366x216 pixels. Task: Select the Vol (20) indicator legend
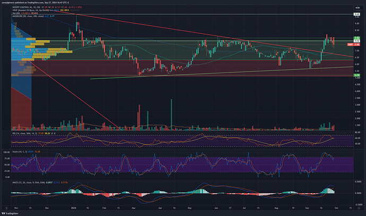click(x=25, y=13)
